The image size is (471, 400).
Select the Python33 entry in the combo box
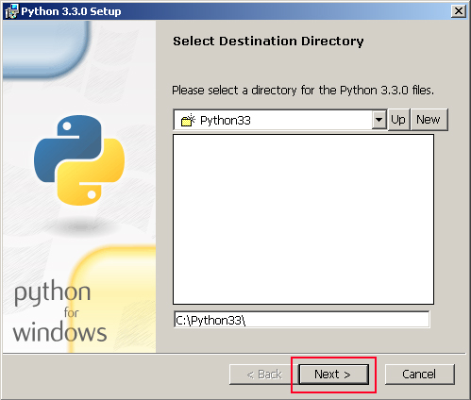coord(273,120)
